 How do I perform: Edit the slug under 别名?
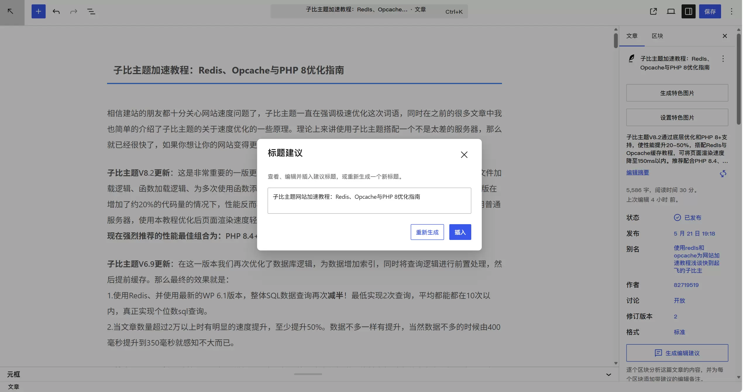tap(696, 259)
